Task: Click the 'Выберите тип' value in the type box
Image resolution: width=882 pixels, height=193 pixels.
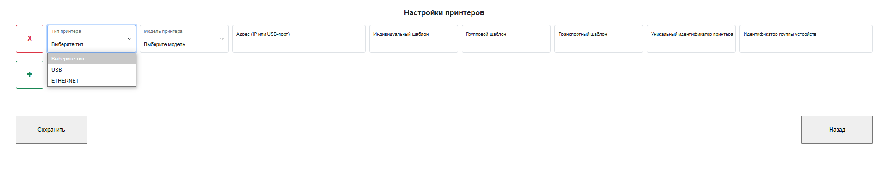Action: click(68, 44)
